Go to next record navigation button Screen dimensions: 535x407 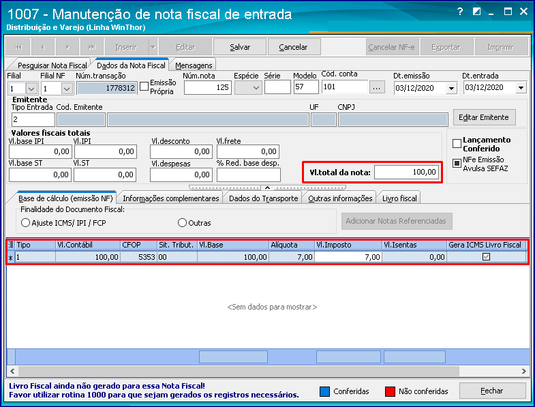(x=67, y=47)
